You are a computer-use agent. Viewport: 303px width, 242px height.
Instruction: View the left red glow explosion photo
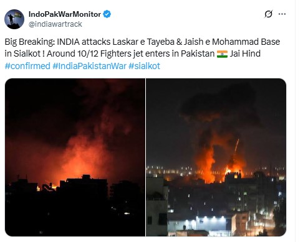pos(75,157)
